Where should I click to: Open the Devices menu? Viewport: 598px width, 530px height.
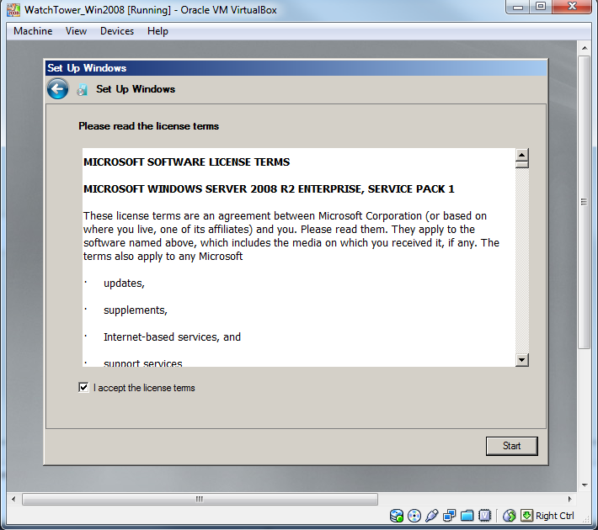(117, 31)
